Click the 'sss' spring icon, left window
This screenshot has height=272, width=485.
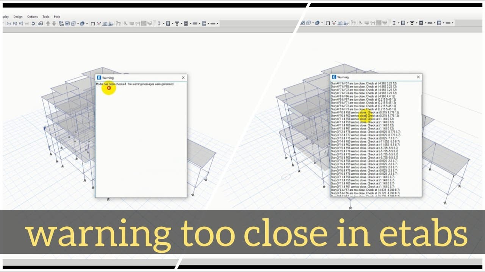pyautogui.click(x=195, y=23)
